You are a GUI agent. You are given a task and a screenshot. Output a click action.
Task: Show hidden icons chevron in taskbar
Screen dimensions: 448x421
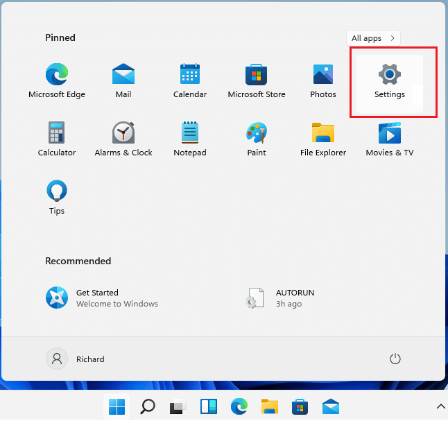point(440,406)
